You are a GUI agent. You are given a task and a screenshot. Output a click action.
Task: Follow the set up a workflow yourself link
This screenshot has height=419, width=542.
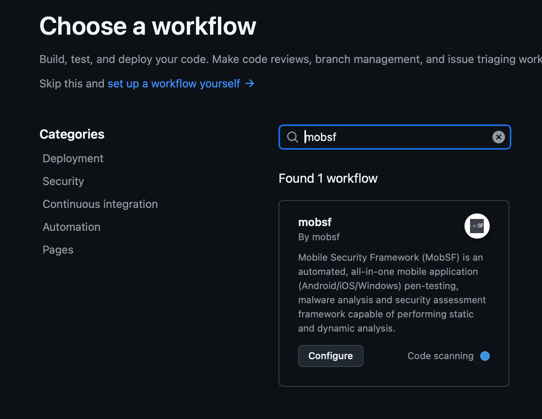click(x=173, y=83)
